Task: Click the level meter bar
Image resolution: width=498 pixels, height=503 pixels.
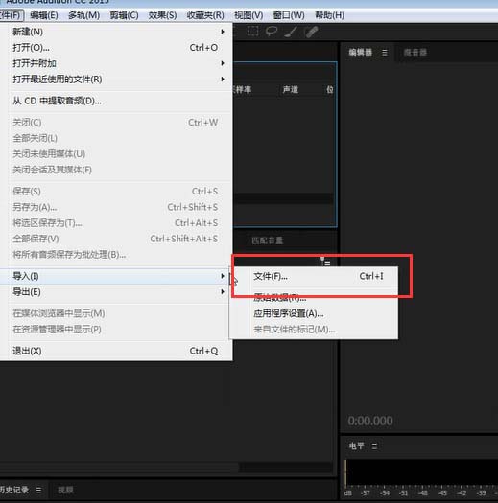Action: tap(421, 471)
